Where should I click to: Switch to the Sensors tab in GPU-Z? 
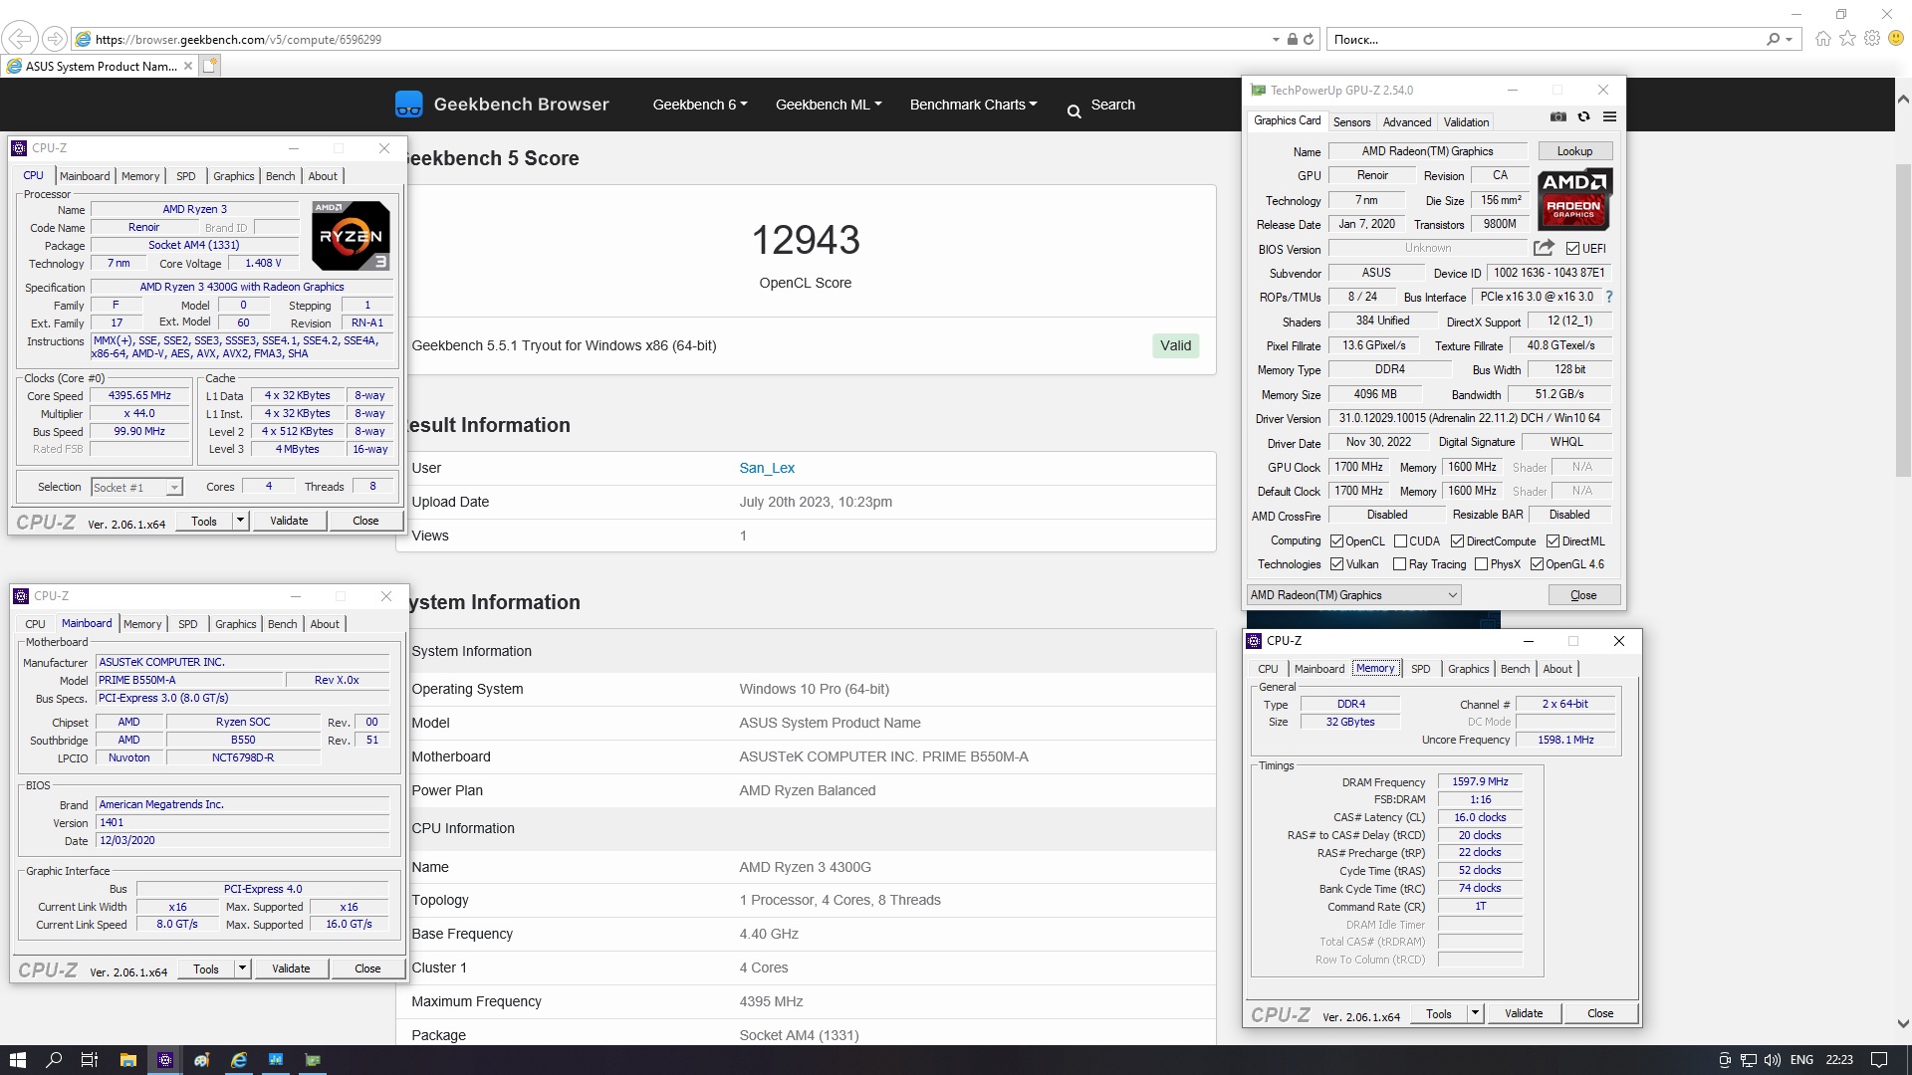[1351, 122]
